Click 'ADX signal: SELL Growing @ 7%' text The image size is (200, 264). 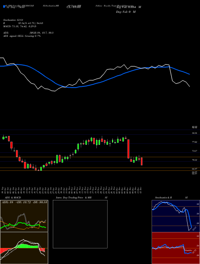coord(22,36)
